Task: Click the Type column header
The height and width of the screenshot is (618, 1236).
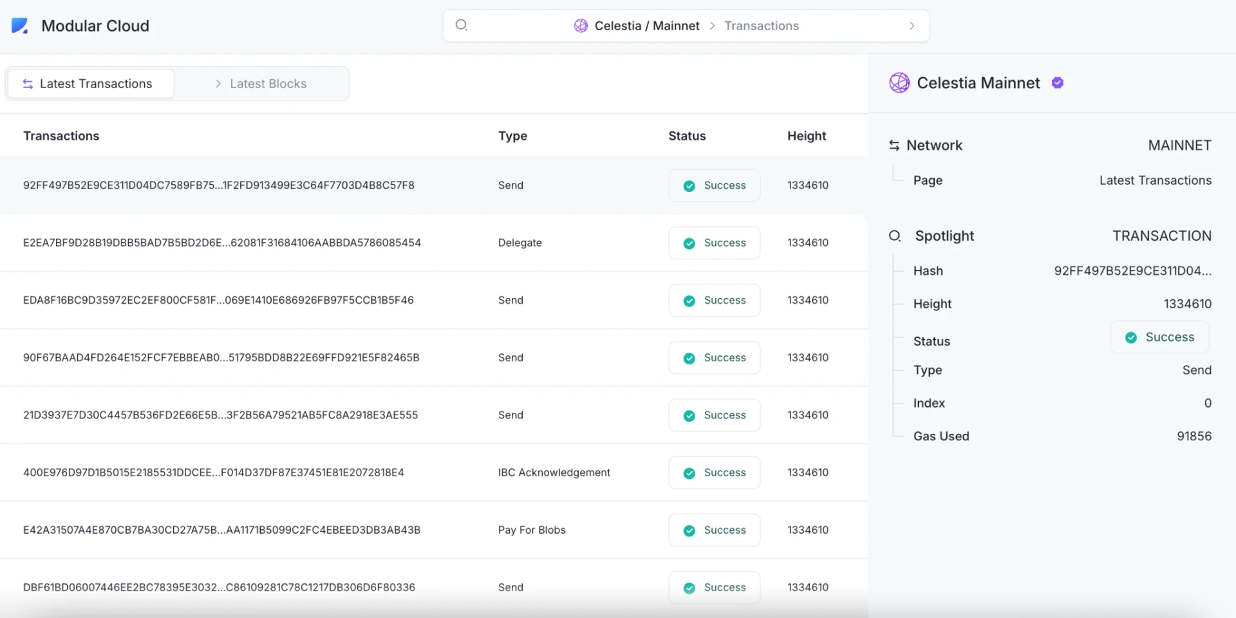Action: tap(512, 136)
